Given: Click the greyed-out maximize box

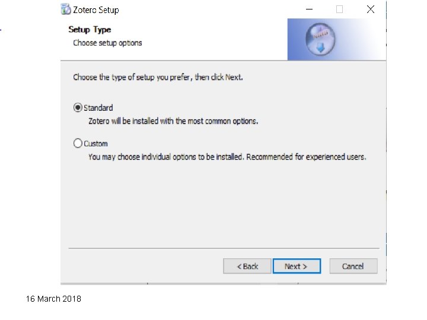Looking at the screenshot, I should [339, 9].
